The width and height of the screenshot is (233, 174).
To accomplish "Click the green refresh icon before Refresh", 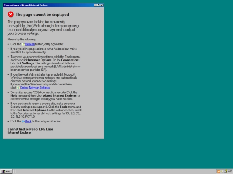I will (23, 44).
